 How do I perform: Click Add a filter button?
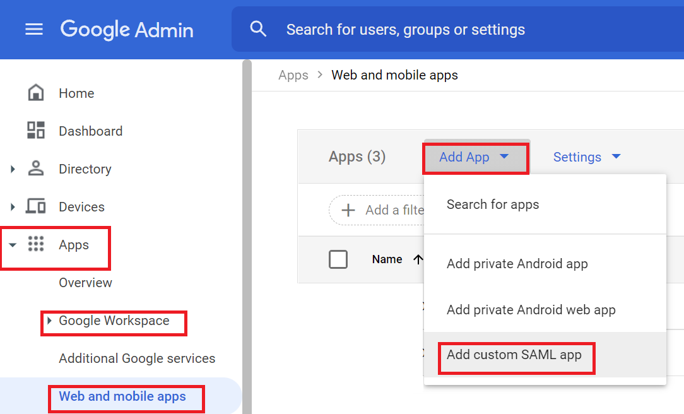point(377,210)
